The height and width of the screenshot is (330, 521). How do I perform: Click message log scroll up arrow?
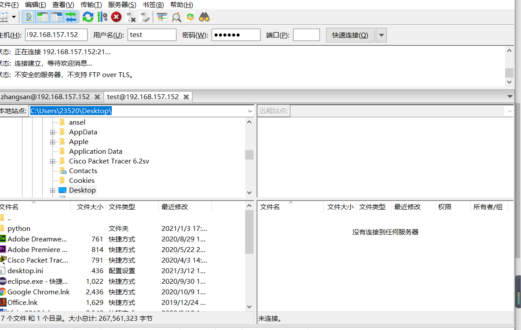pyautogui.click(x=509, y=51)
